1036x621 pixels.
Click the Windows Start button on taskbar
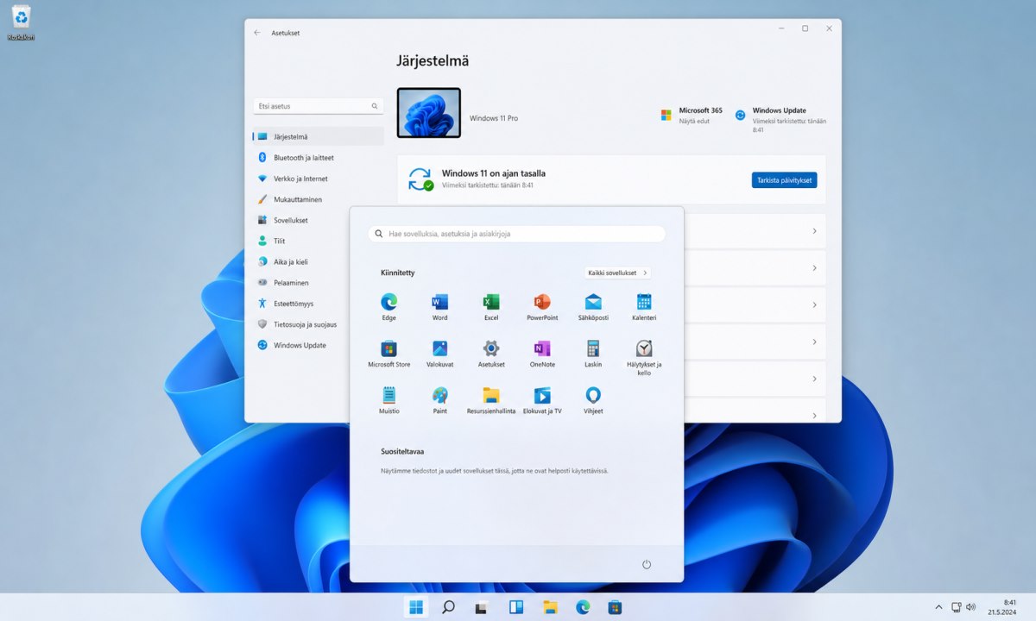(x=416, y=606)
